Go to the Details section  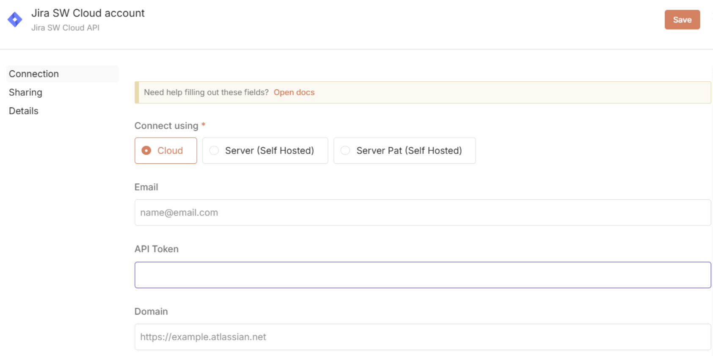(24, 111)
